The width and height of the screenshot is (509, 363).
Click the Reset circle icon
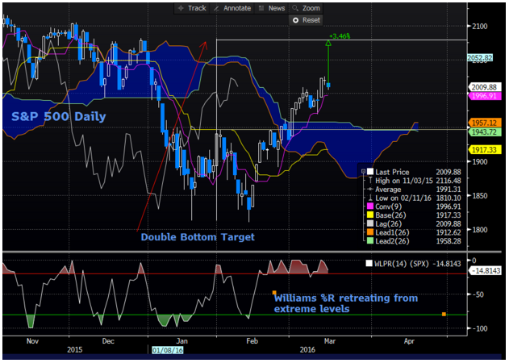pos(295,20)
